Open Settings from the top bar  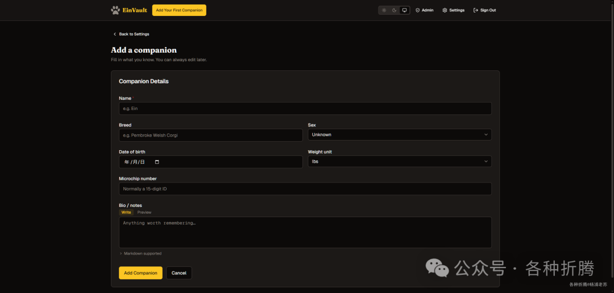click(x=454, y=10)
